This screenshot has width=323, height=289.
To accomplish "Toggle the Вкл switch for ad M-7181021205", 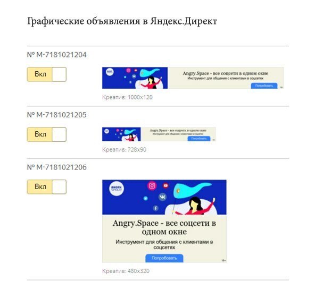I will [47, 134].
